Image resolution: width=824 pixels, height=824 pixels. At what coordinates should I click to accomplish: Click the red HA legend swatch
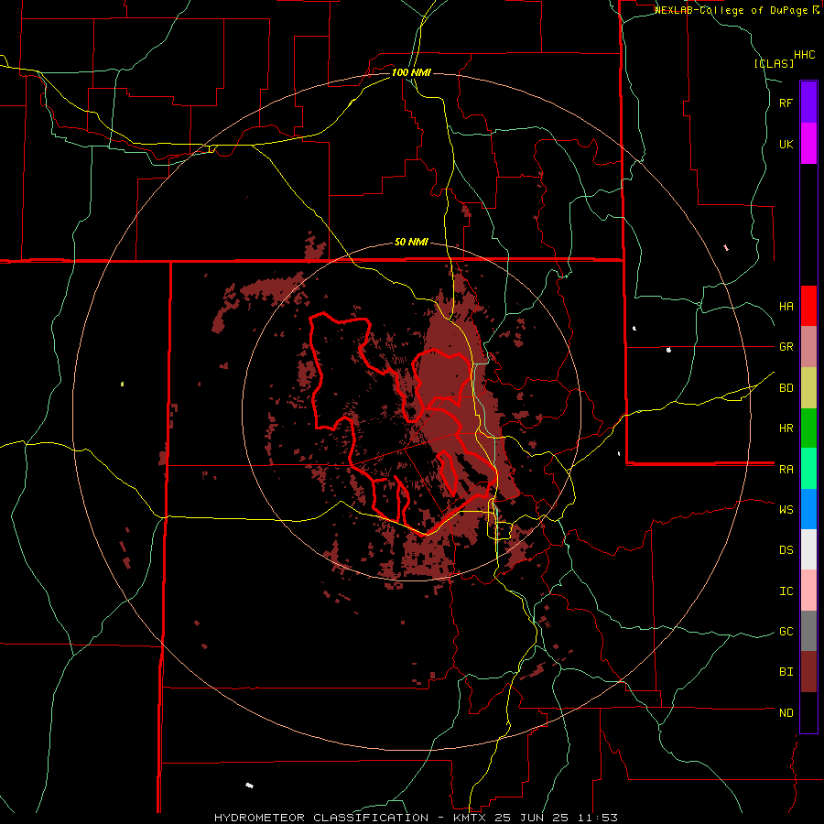(x=808, y=306)
